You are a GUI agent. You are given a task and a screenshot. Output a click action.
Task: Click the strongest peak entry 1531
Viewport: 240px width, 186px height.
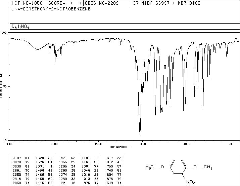pos(40,166)
